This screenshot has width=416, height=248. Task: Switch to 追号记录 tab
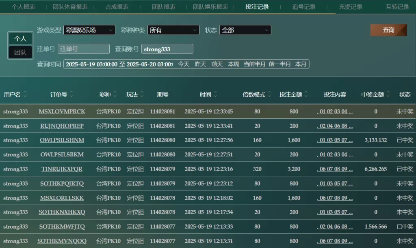tap(304, 7)
